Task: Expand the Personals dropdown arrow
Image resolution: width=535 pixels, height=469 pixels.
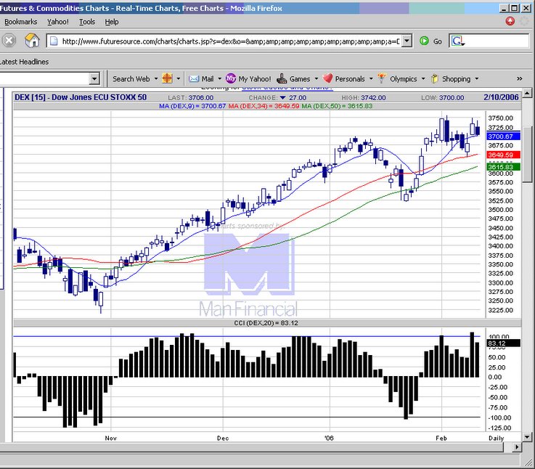Action: point(371,78)
